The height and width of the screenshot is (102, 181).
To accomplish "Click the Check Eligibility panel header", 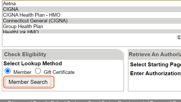I will [63, 54].
